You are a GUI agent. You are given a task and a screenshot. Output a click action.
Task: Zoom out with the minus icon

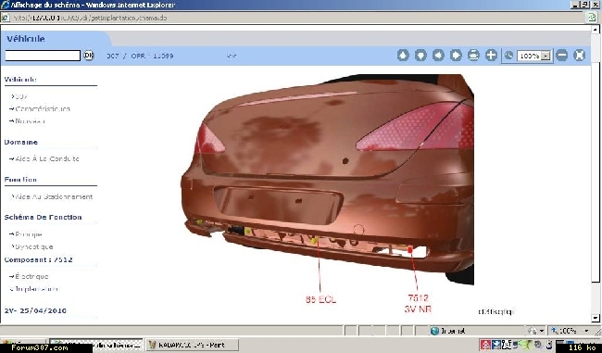coord(561,56)
